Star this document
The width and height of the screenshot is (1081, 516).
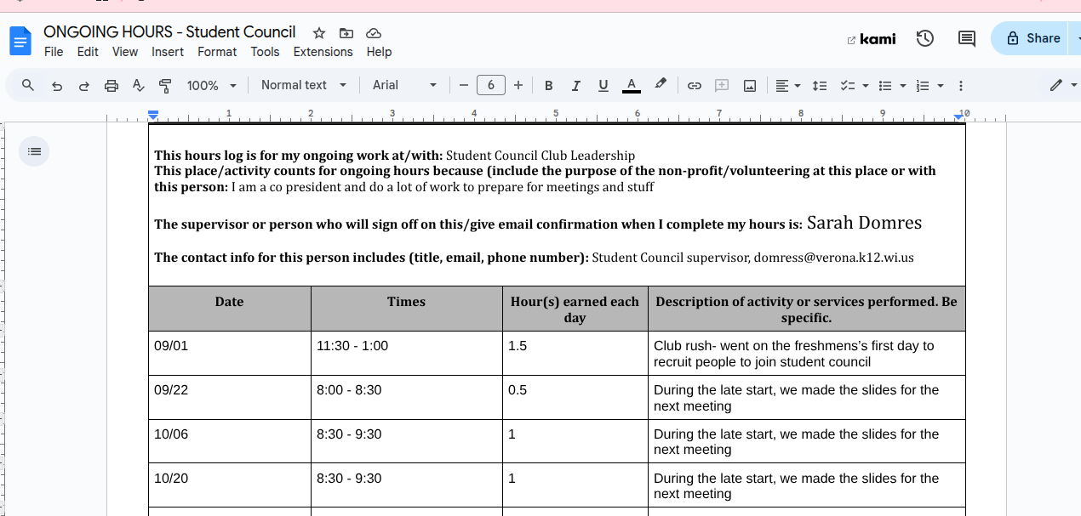point(319,33)
